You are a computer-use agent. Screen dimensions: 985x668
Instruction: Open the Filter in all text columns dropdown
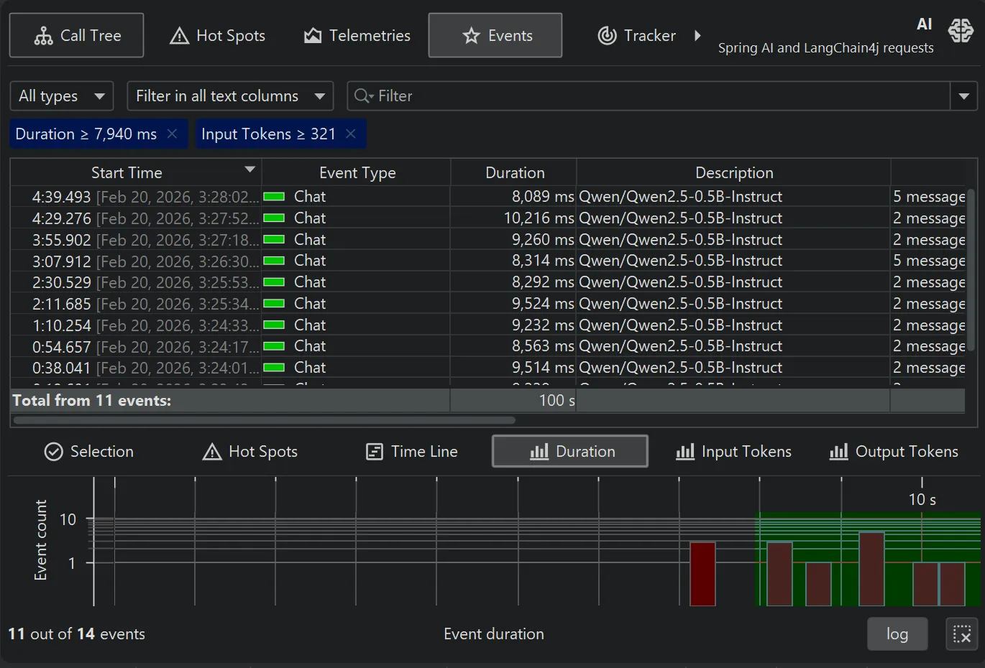(229, 96)
